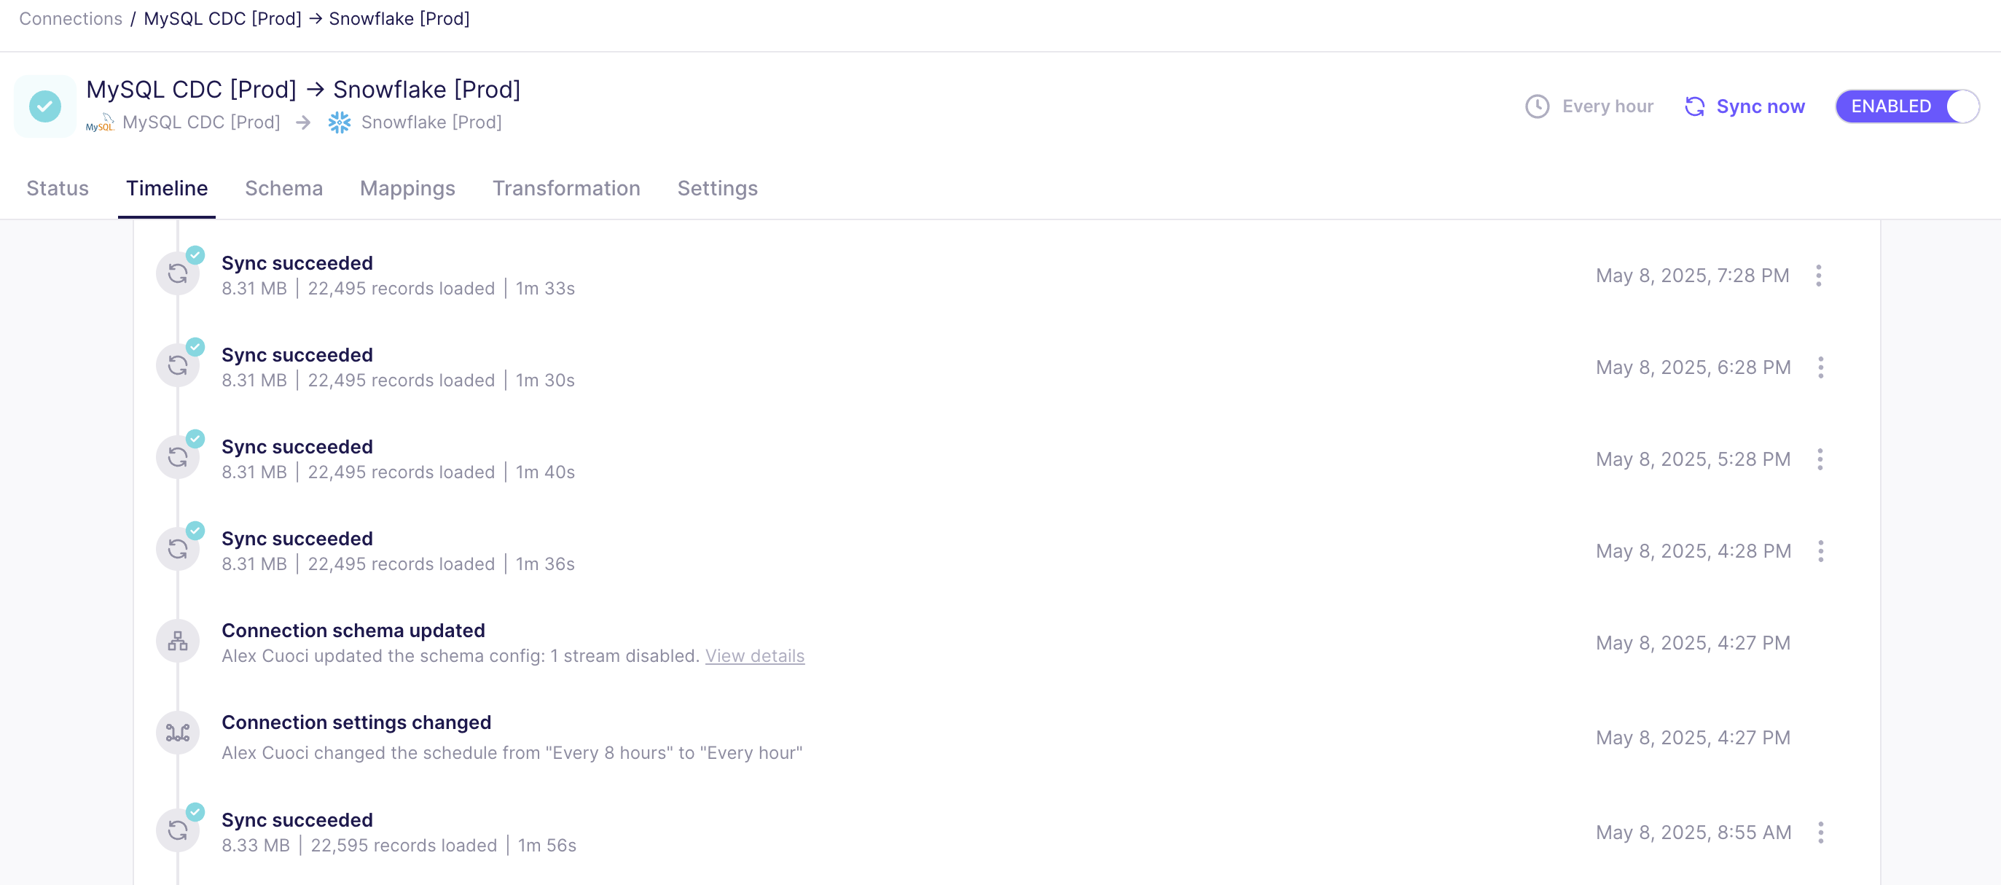Screen dimensions: 2001x885
Task: Navigate to Connections breadcrumb link
Action: coord(71,19)
